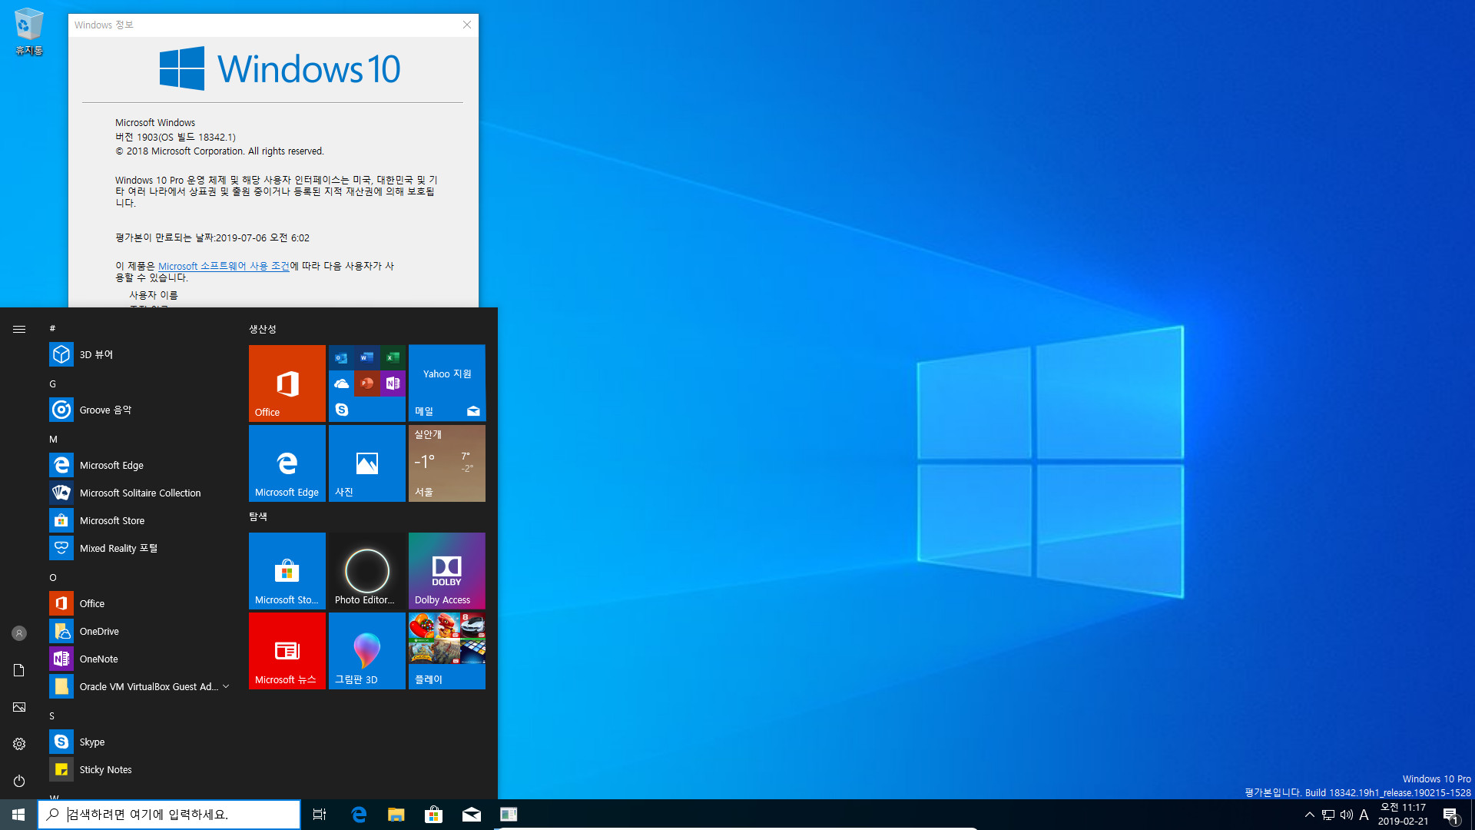Screen dimensions: 1475x830
Task: Click 사진 tile in Start menu
Action: pyautogui.click(x=366, y=463)
